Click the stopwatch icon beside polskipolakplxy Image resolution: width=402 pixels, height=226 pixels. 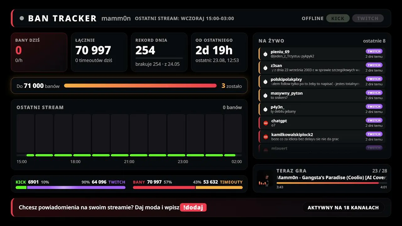click(x=265, y=82)
